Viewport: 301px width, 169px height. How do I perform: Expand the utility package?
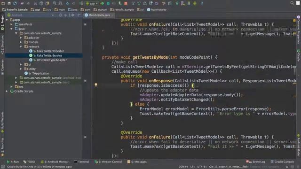tap(21, 69)
